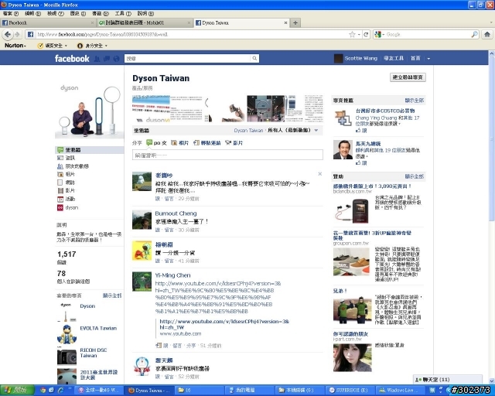Click the Firefox forward arrow button
This screenshot has width=495, height=396.
[x=17, y=34]
